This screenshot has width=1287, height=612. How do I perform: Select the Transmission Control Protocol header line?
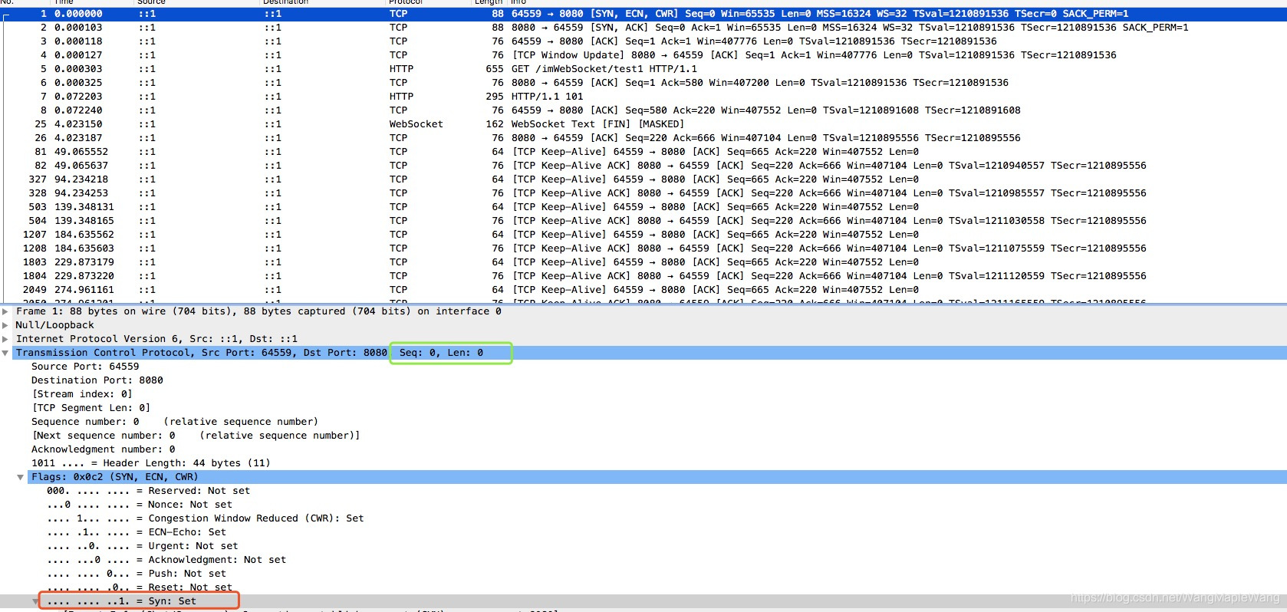pos(643,353)
